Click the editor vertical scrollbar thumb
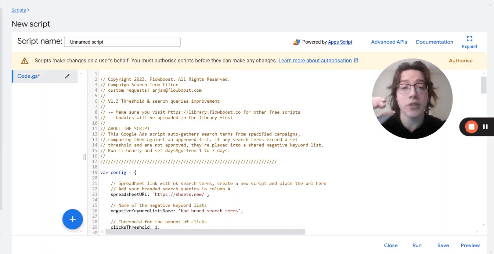 pos(484,85)
